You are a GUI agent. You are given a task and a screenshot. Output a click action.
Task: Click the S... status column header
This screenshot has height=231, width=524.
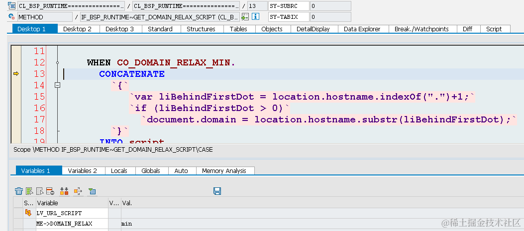[29, 203]
